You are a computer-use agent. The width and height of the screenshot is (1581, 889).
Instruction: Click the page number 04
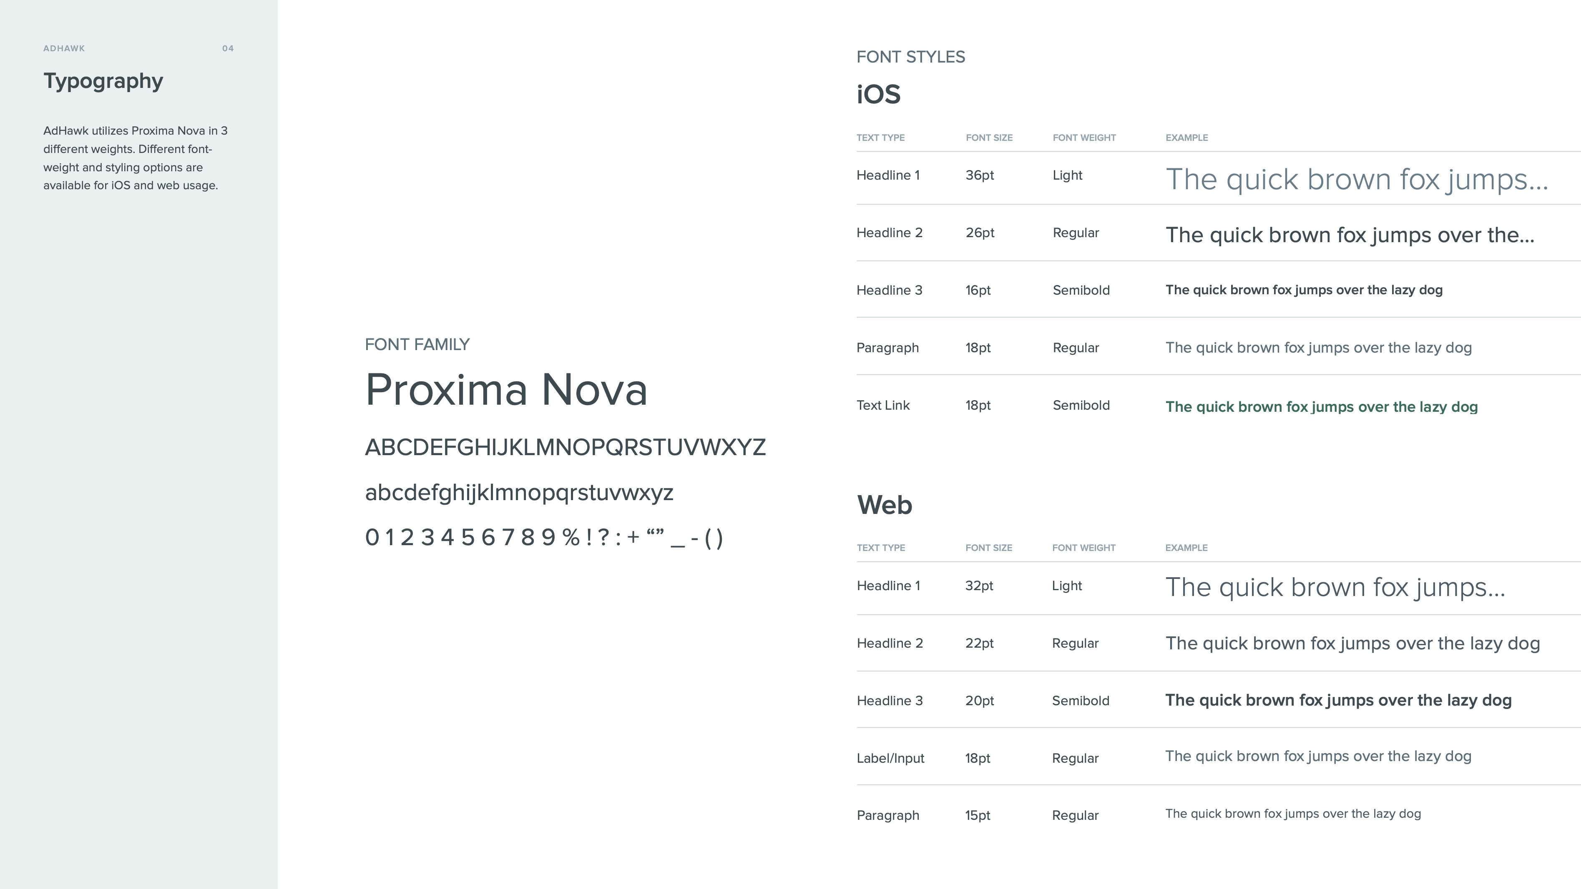tap(228, 48)
